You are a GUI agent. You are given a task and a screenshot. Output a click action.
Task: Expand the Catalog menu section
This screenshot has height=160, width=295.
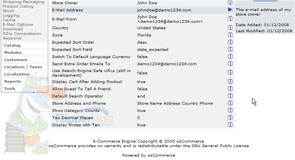pyautogui.click(x=12, y=45)
